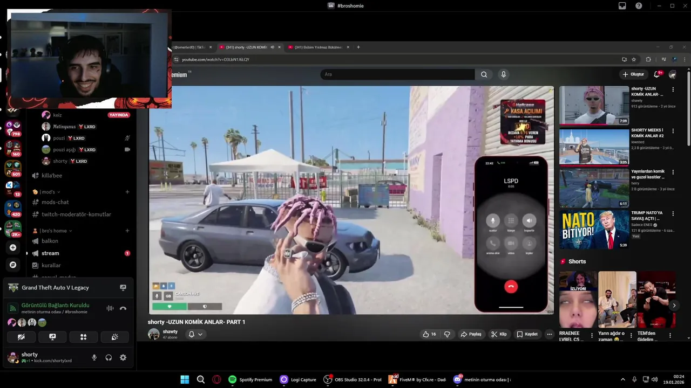The image size is (691, 388).
Task: Open FiveM from taskbar
Action: point(417,379)
